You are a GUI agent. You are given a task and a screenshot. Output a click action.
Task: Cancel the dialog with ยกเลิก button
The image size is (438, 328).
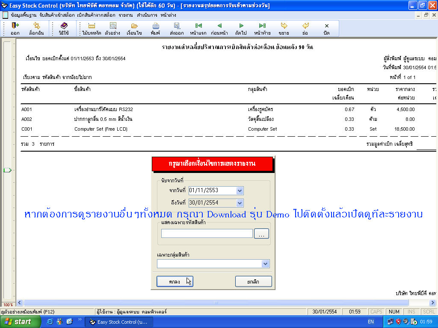(x=253, y=281)
